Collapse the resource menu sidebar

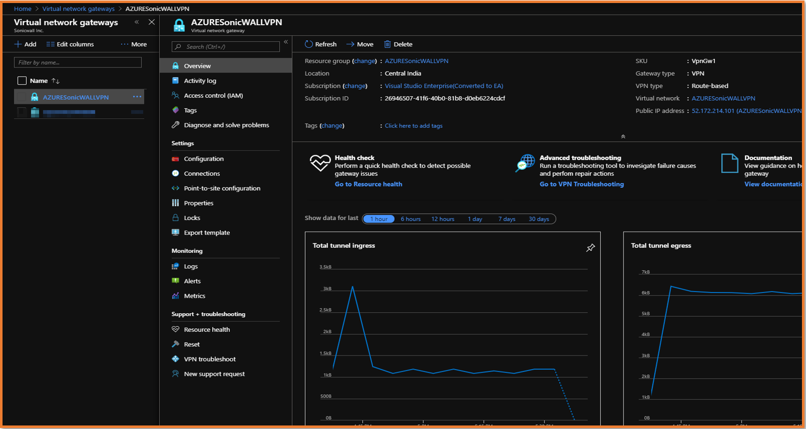coord(286,42)
